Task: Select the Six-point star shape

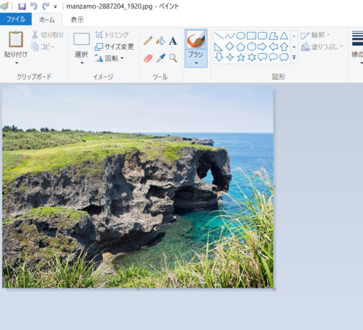Action: pyautogui.click(x=252, y=57)
